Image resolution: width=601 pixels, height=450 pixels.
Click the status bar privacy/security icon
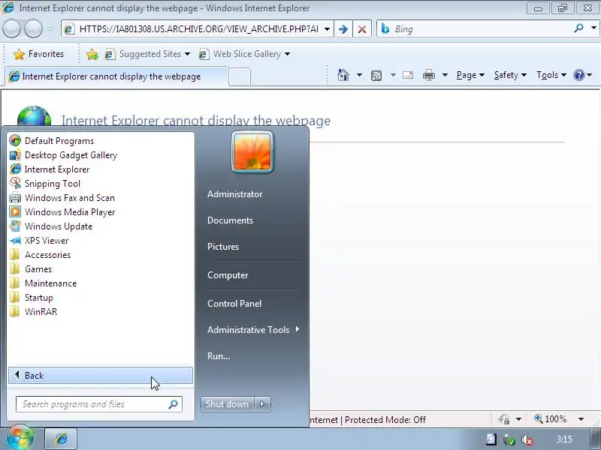504,419
